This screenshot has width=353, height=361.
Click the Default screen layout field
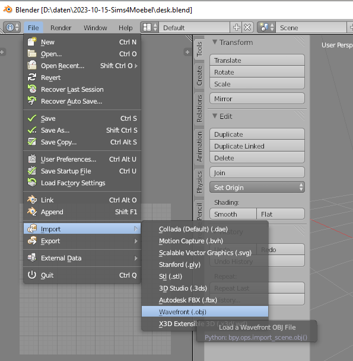click(195, 28)
